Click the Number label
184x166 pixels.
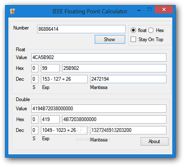pos(21,28)
